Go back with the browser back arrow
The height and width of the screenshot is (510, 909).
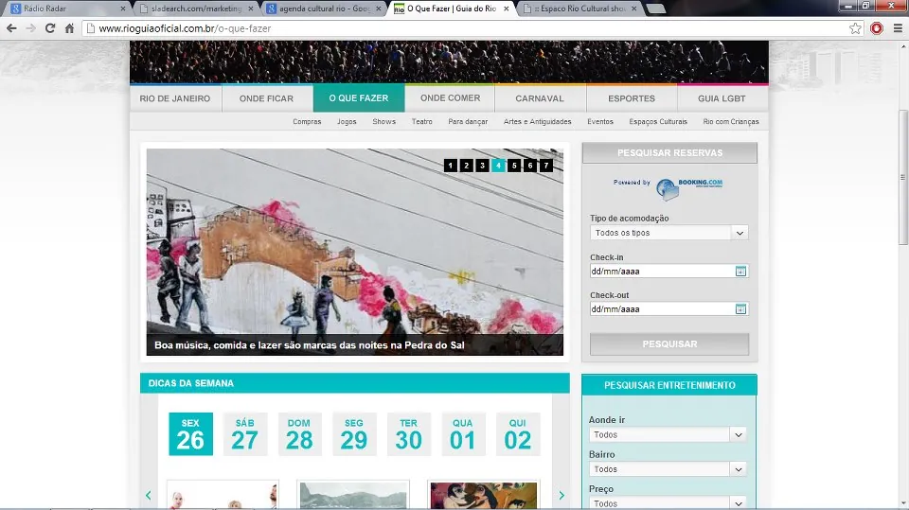click(11, 28)
